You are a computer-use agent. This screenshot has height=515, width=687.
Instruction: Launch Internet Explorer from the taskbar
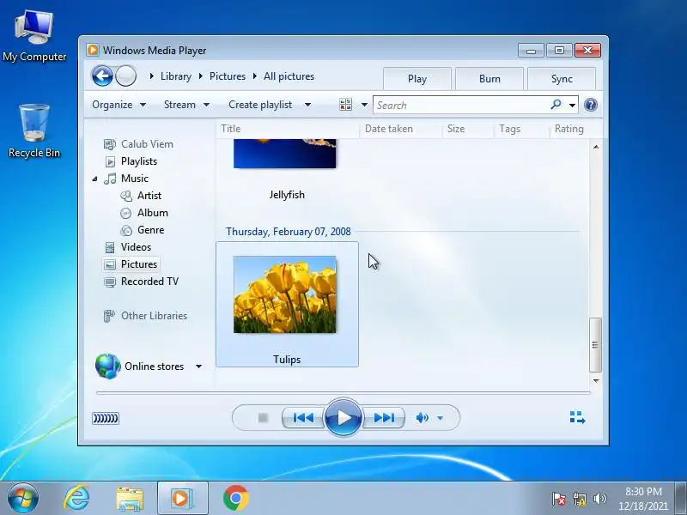76,498
